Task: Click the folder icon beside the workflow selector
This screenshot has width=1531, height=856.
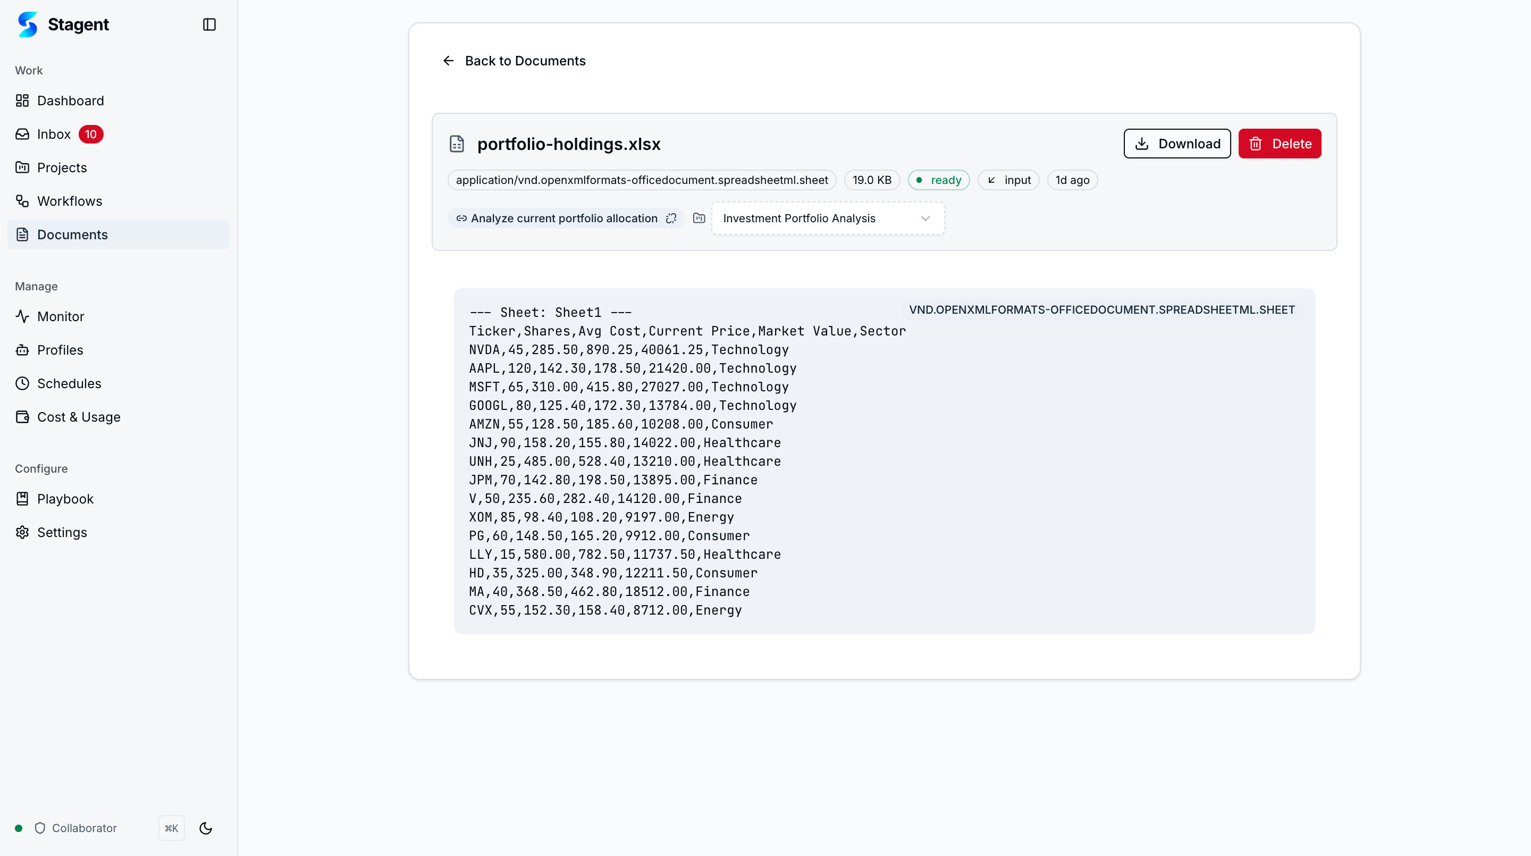Action: point(699,218)
